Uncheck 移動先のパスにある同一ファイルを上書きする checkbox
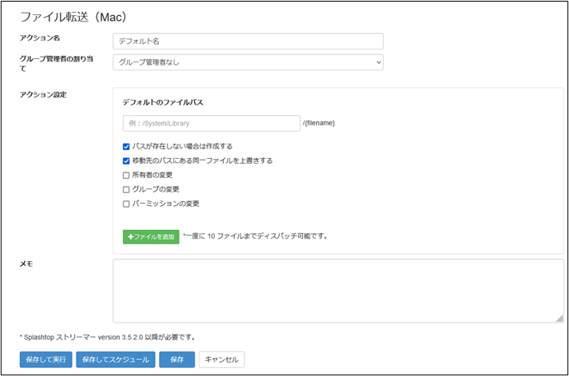This screenshot has height=376, width=569. (126, 161)
